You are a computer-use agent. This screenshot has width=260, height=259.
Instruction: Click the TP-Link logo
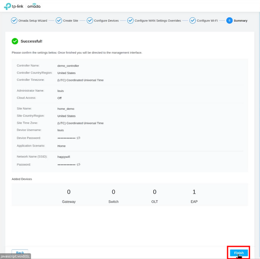point(13,6)
